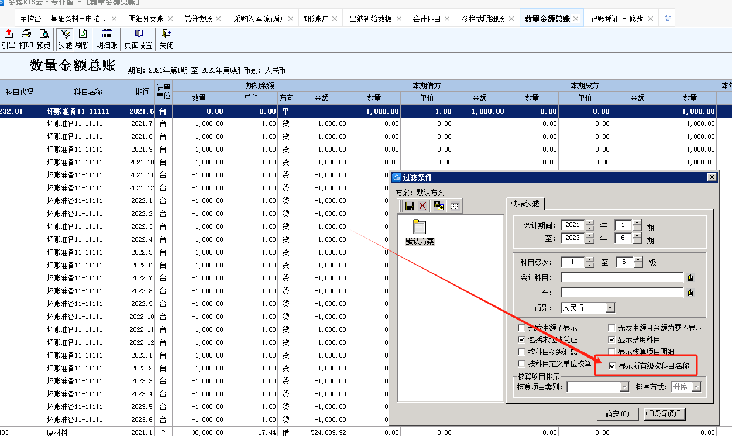Click the 打印 print icon

[x=26, y=39]
